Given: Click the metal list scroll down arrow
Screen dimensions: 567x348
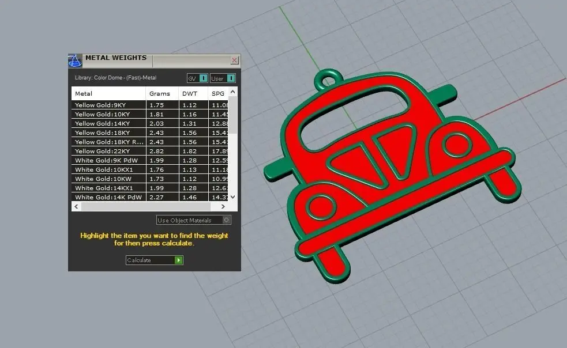Looking at the screenshot, I should point(233,197).
